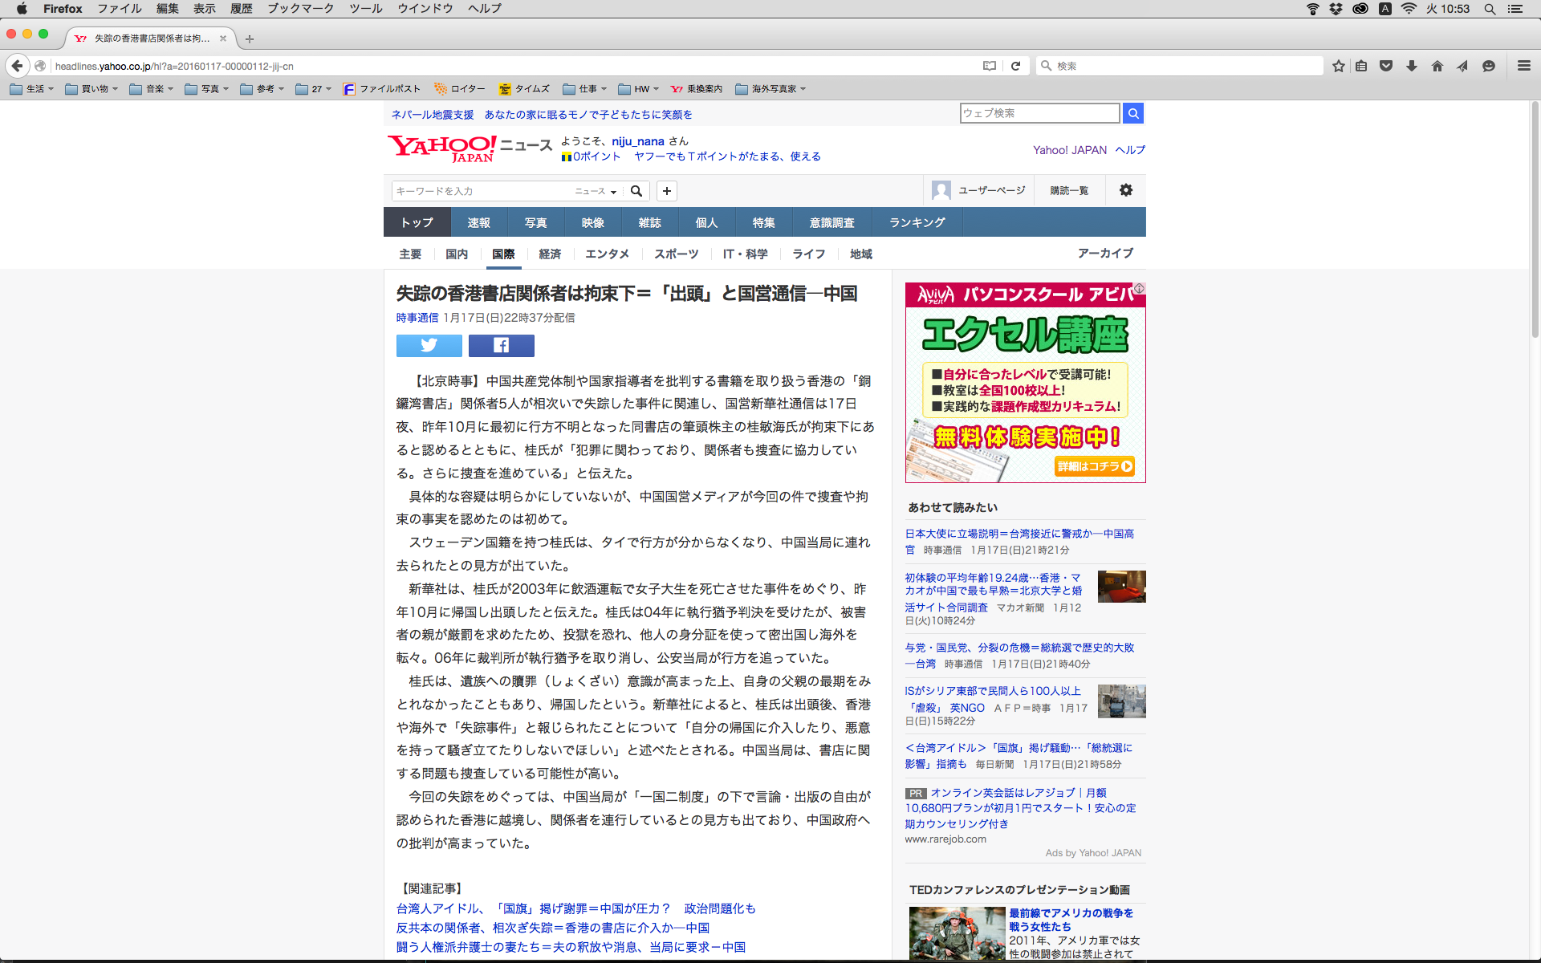The image size is (1541, 963).
Task: Open the Firefox hamburger menu
Action: pos(1523,66)
